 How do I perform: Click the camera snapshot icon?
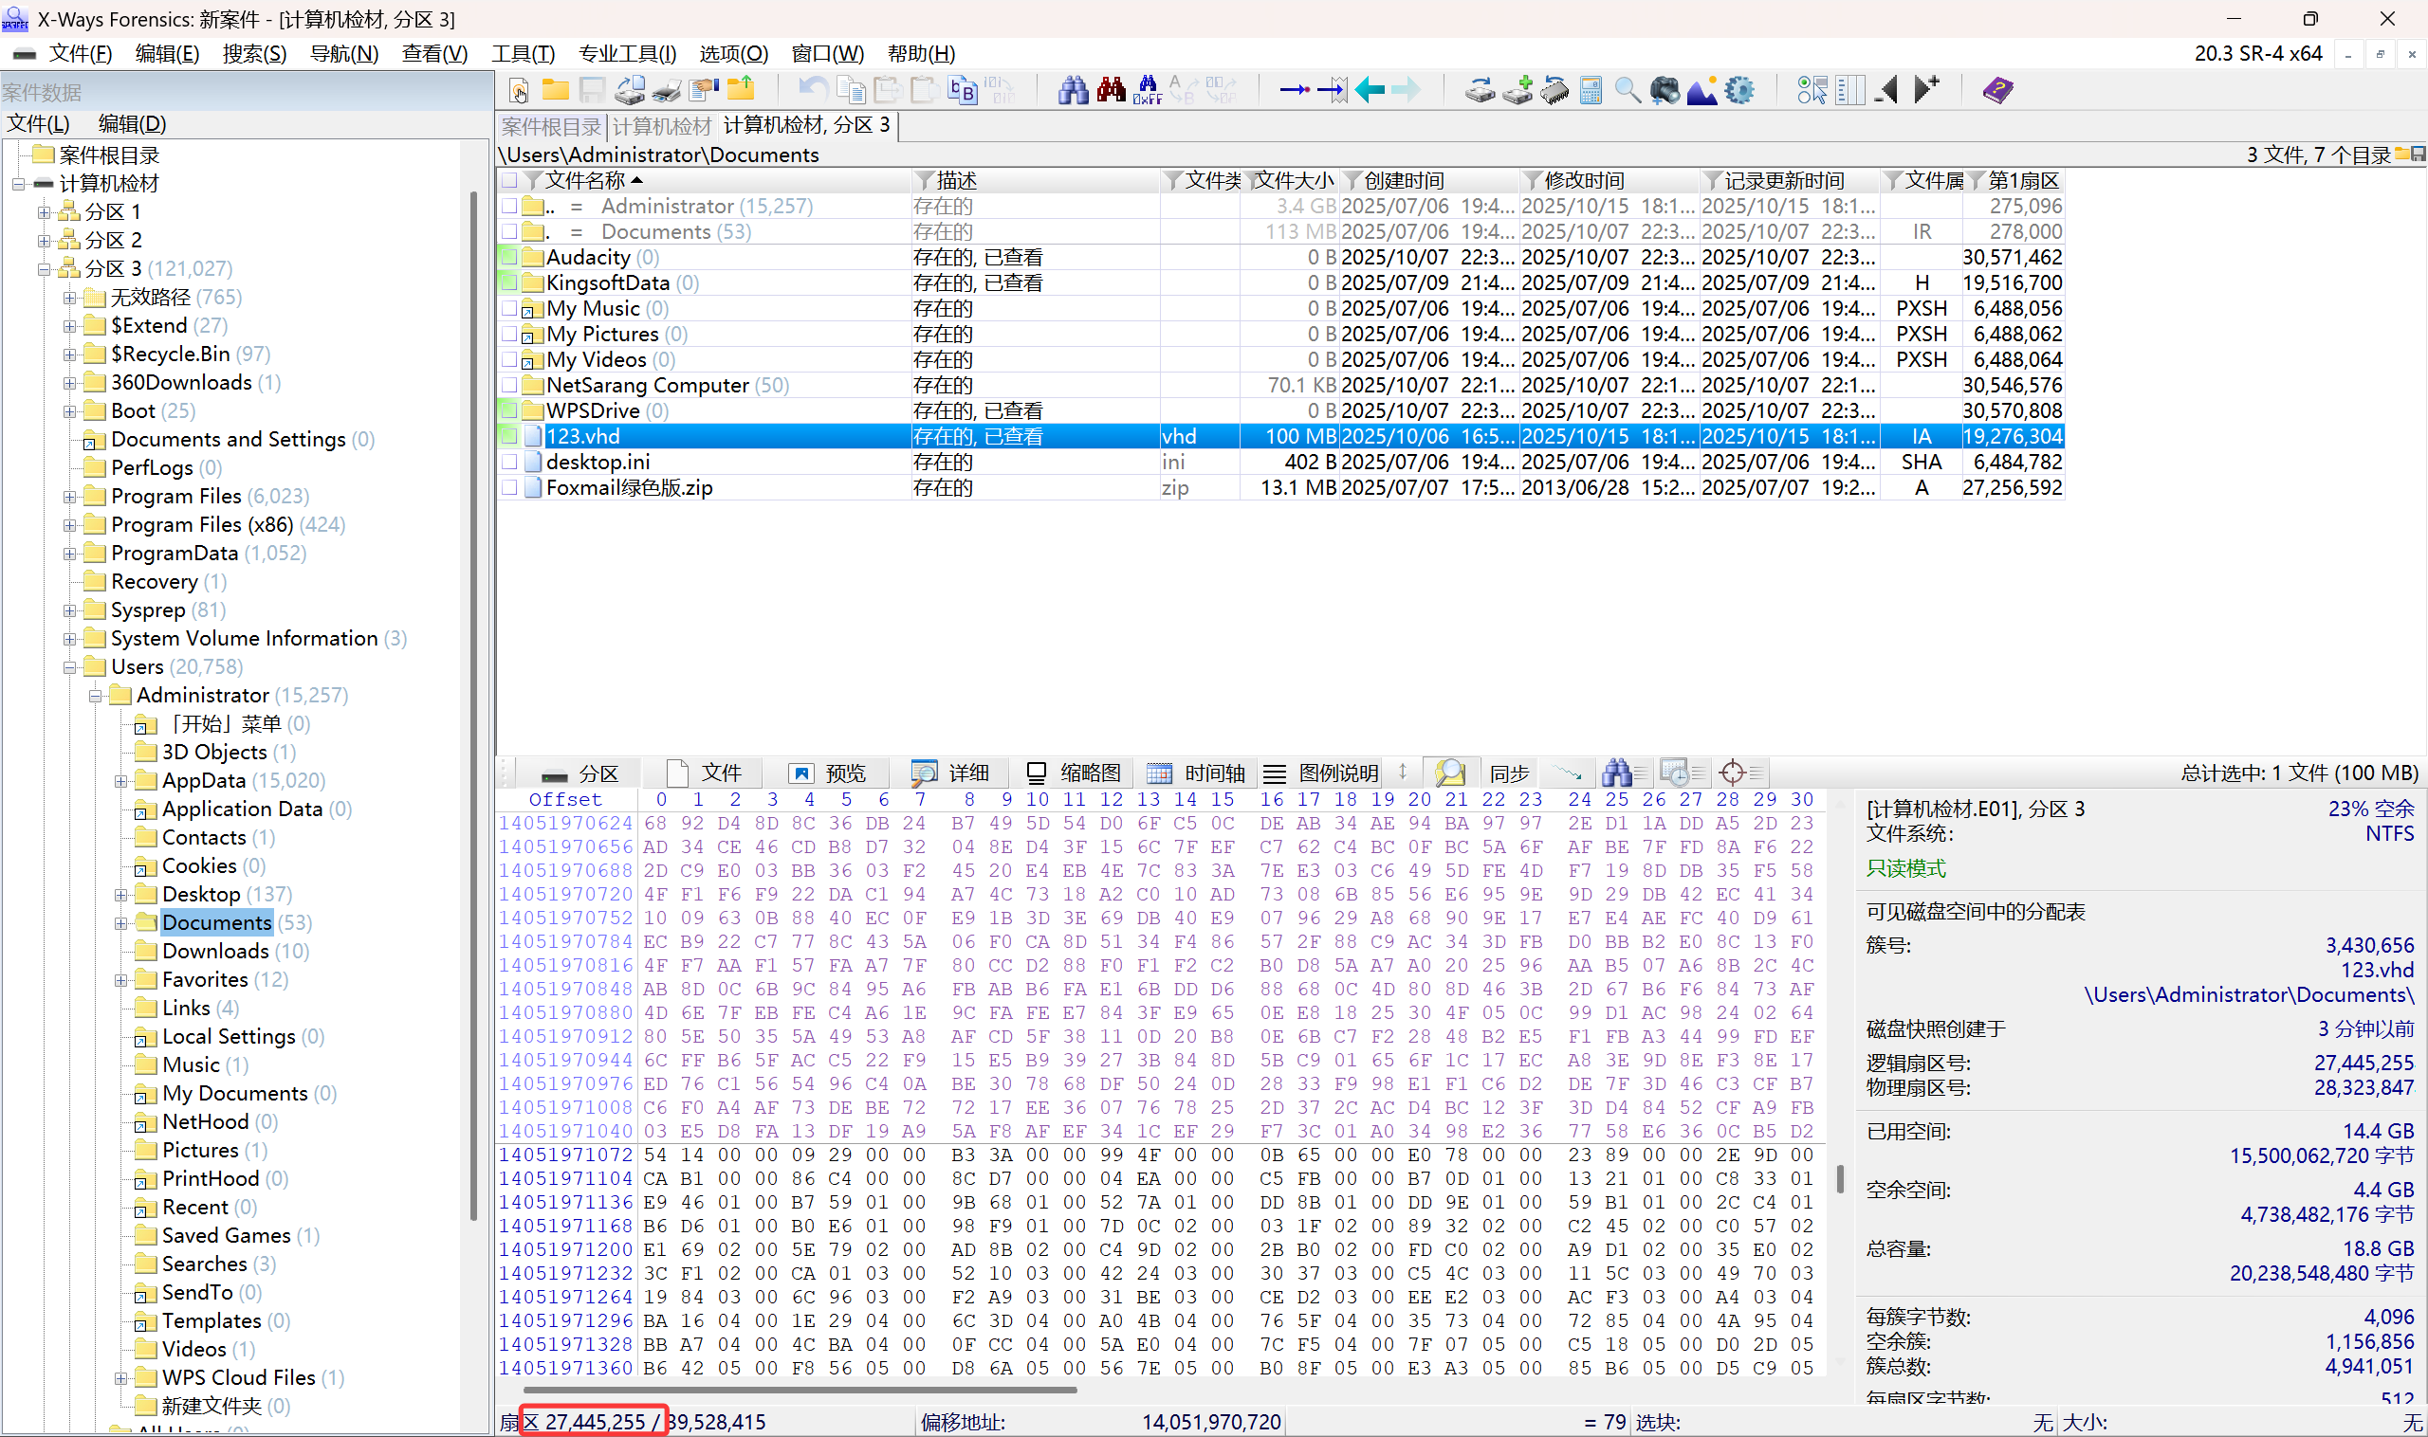[x=1665, y=90]
